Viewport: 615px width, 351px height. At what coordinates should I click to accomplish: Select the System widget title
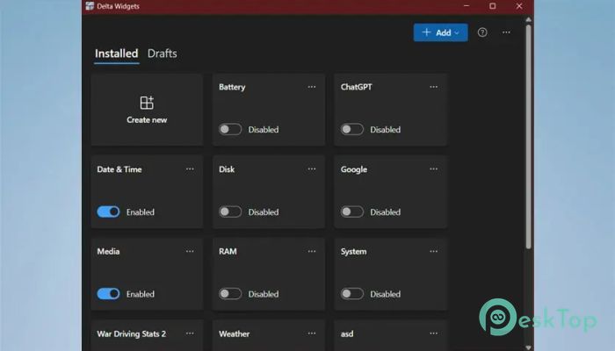(353, 252)
